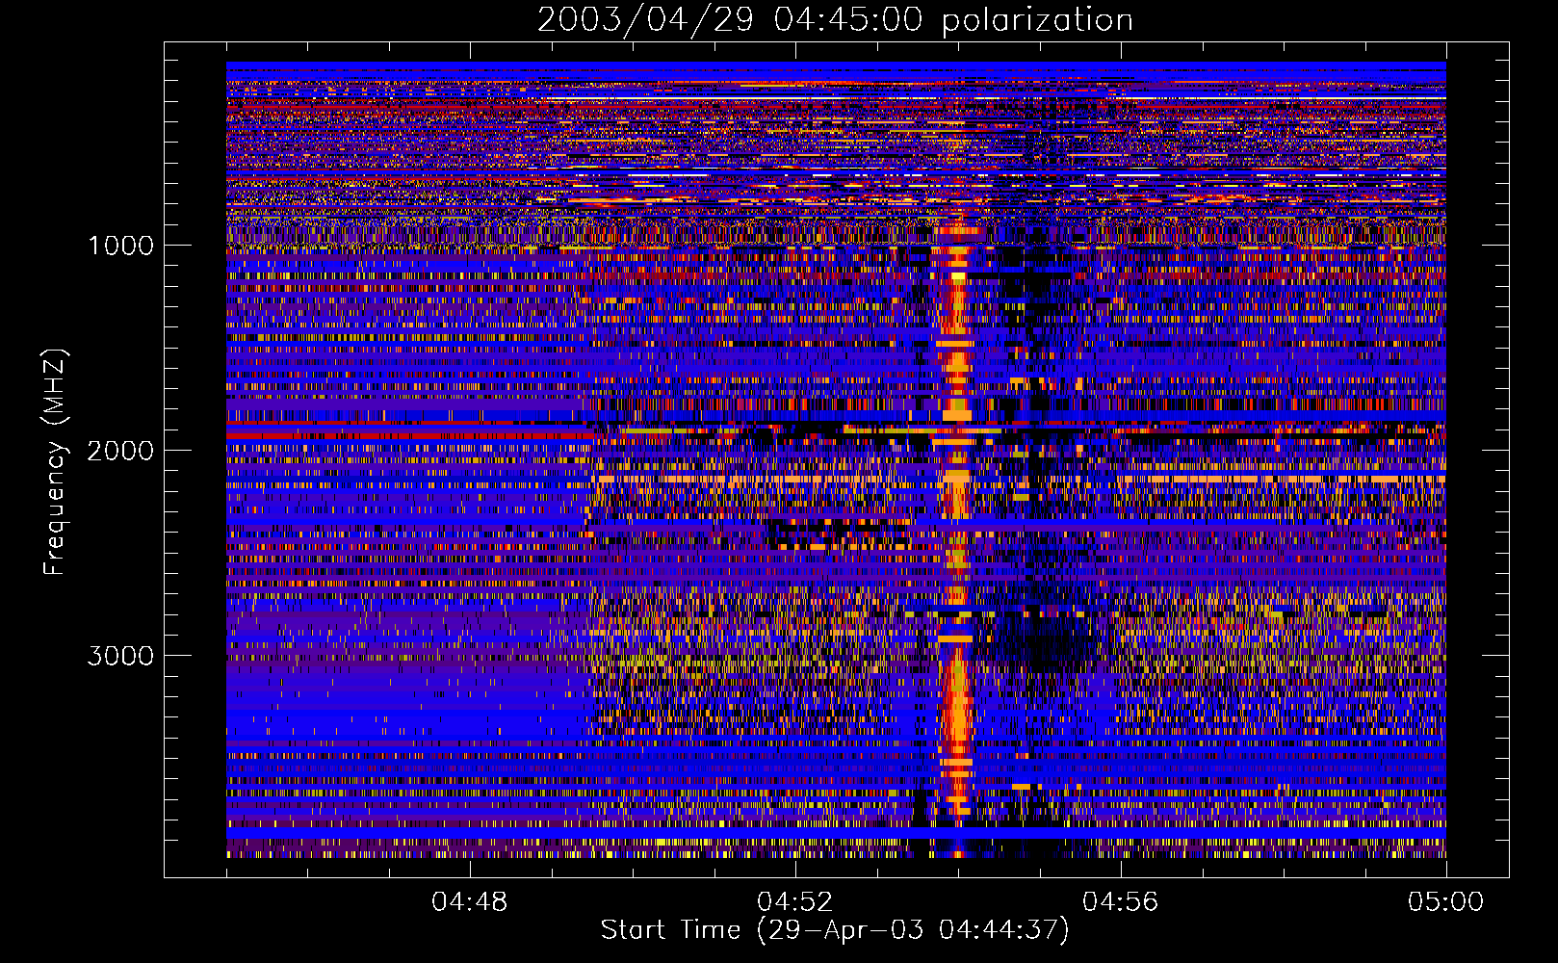This screenshot has width=1558, height=963.
Task: Click the long red horizontal band just above 2000 MHz
Action: coord(409,435)
